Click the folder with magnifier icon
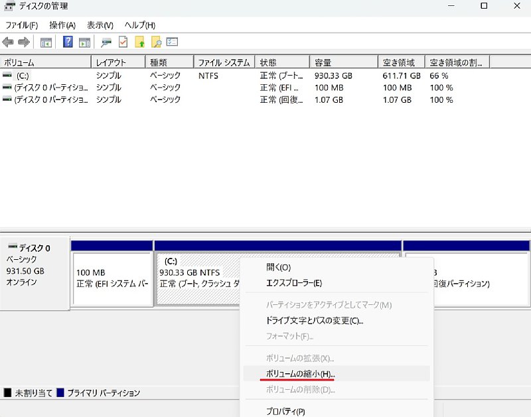 click(156, 42)
